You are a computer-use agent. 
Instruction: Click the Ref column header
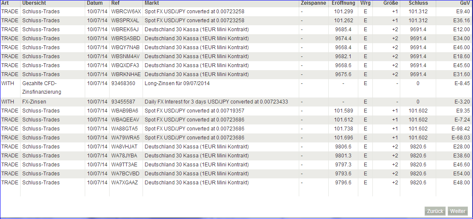tap(115, 3)
